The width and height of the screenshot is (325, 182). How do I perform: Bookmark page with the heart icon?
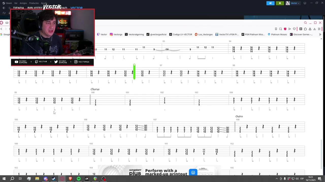294,29
